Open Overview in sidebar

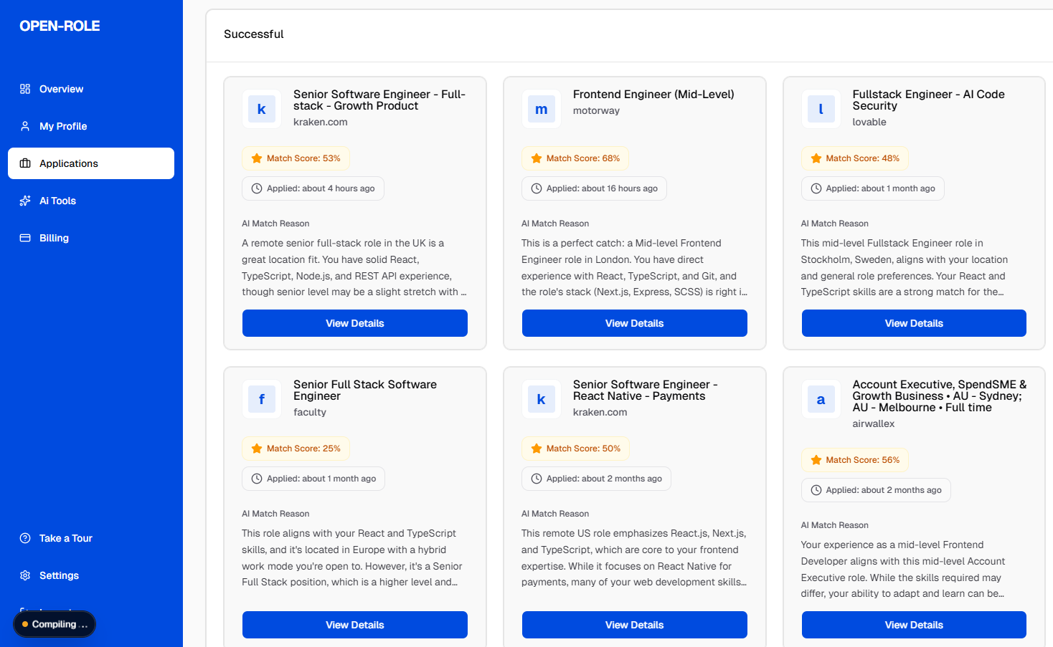tap(91, 89)
